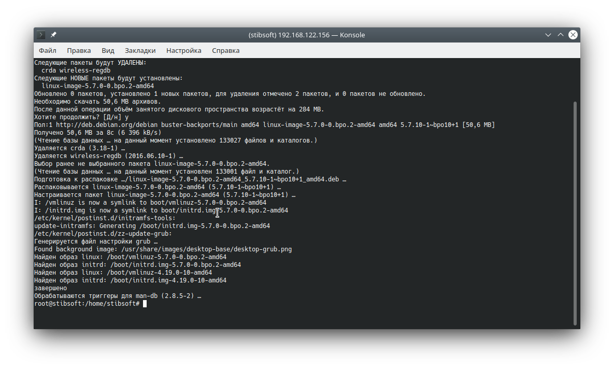614x369 pixels.
Task: Click 'Генерируется файл настройки grub' line
Action: coord(96,242)
